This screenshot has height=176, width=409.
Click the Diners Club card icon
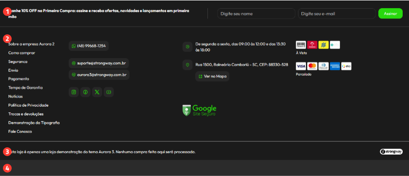[323, 66]
